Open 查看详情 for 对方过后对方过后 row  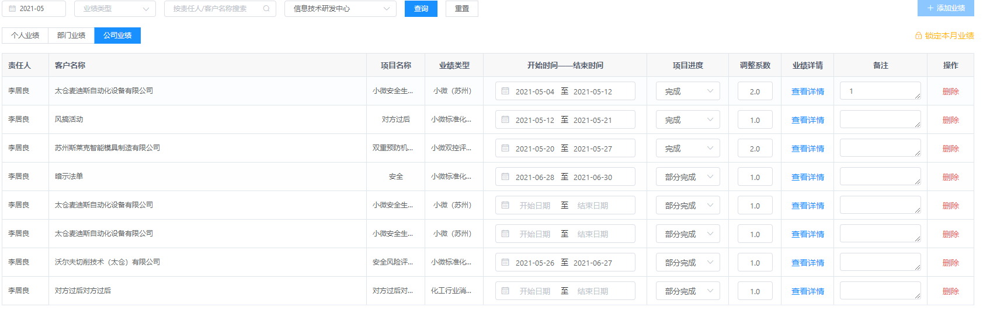[808, 291]
